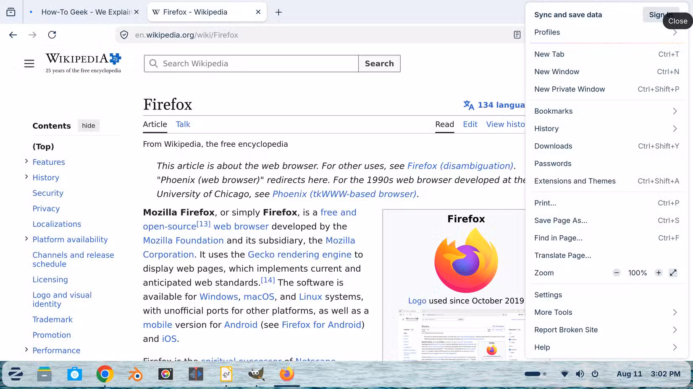Expand Platform availability contents section

[x=26, y=239]
